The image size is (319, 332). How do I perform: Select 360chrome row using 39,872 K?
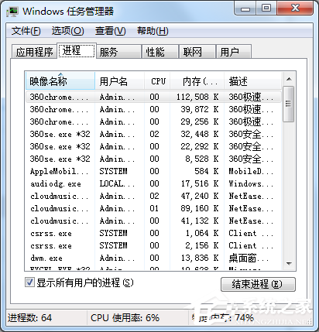tap(153, 109)
